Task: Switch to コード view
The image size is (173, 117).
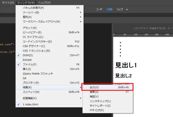Action: coord(99,9)
